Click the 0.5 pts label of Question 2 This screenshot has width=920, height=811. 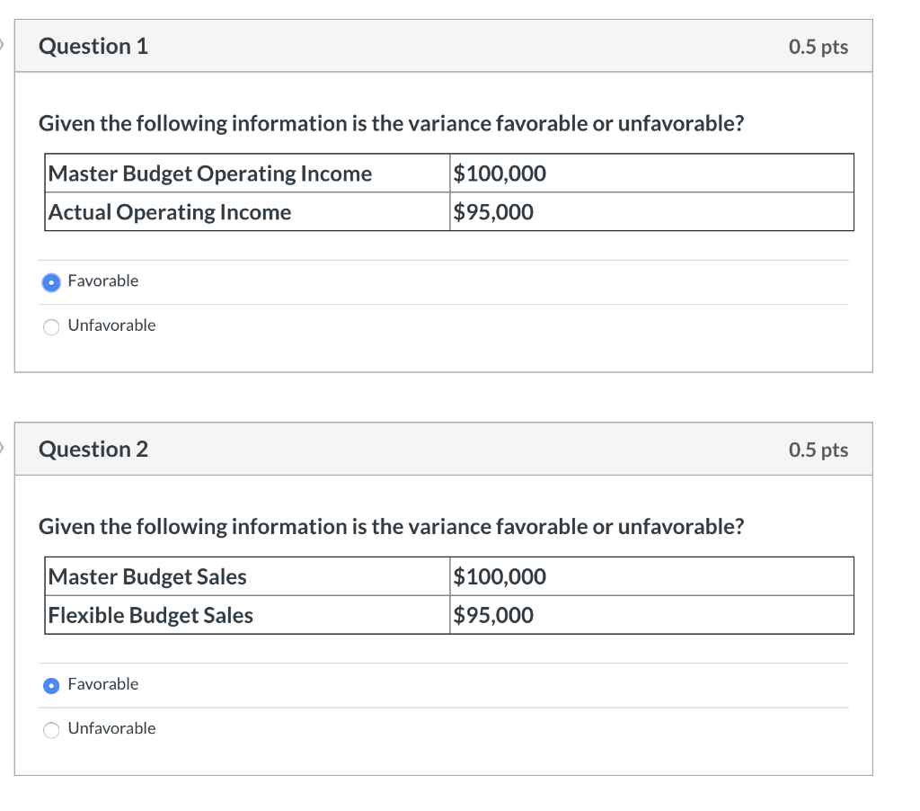818,450
